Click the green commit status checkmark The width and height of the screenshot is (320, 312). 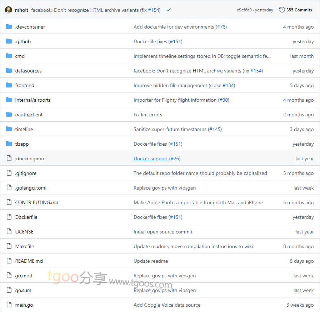tap(169, 10)
